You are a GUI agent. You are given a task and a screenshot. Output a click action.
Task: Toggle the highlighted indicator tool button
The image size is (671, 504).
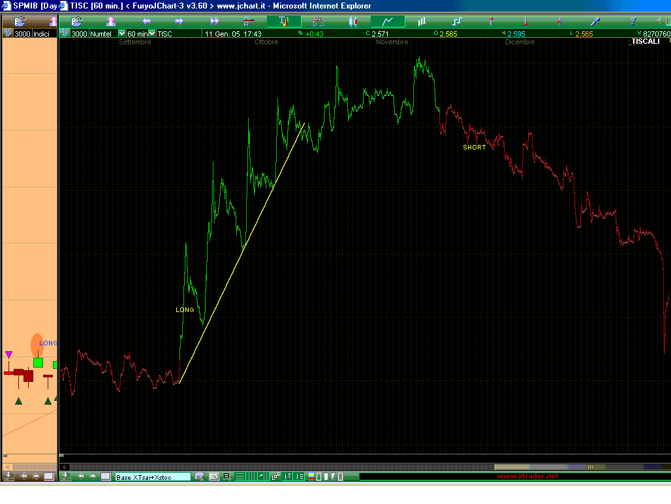[x=284, y=22]
